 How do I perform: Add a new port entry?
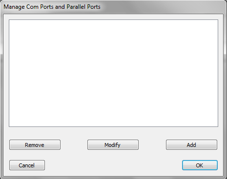point(191,144)
